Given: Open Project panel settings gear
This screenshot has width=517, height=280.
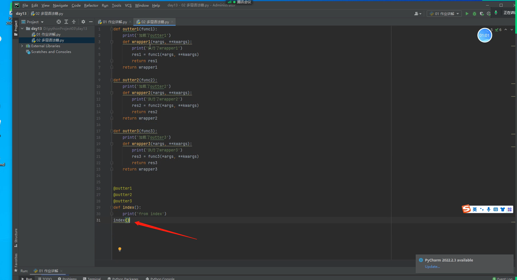Looking at the screenshot, I should coord(83,22).
